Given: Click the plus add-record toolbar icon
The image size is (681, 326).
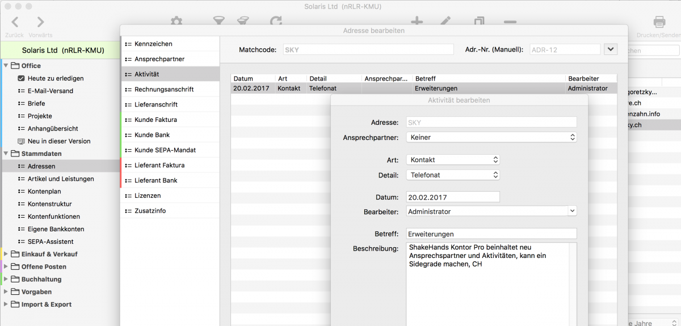Looking at the screenshot, I should coord(417,22).
